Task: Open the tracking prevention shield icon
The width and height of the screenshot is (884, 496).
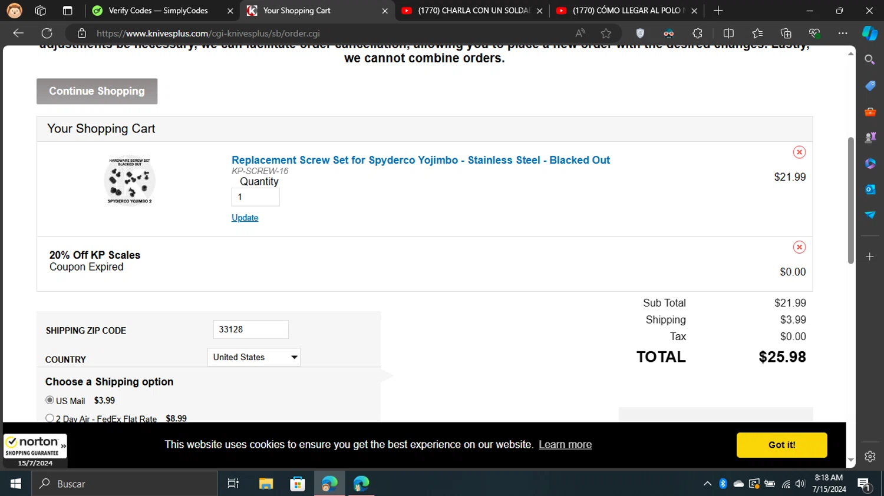Action: (640, 34)
